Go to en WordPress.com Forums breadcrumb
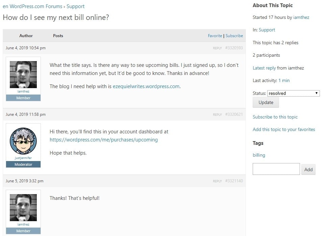The width and height of the screenshot is (326, 236). click(x=32, y=6)
